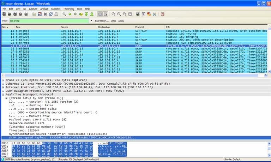
Task: Start a new live capture icon
Action: pyautogui.click(x=15, y=14)
